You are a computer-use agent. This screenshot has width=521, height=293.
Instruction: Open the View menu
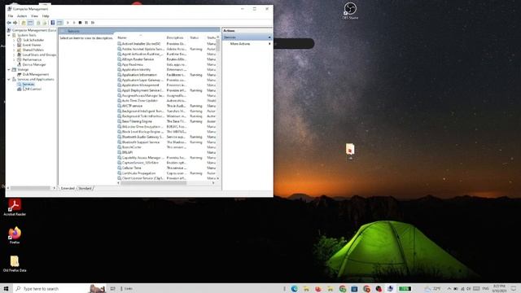(x=34, y=16)
